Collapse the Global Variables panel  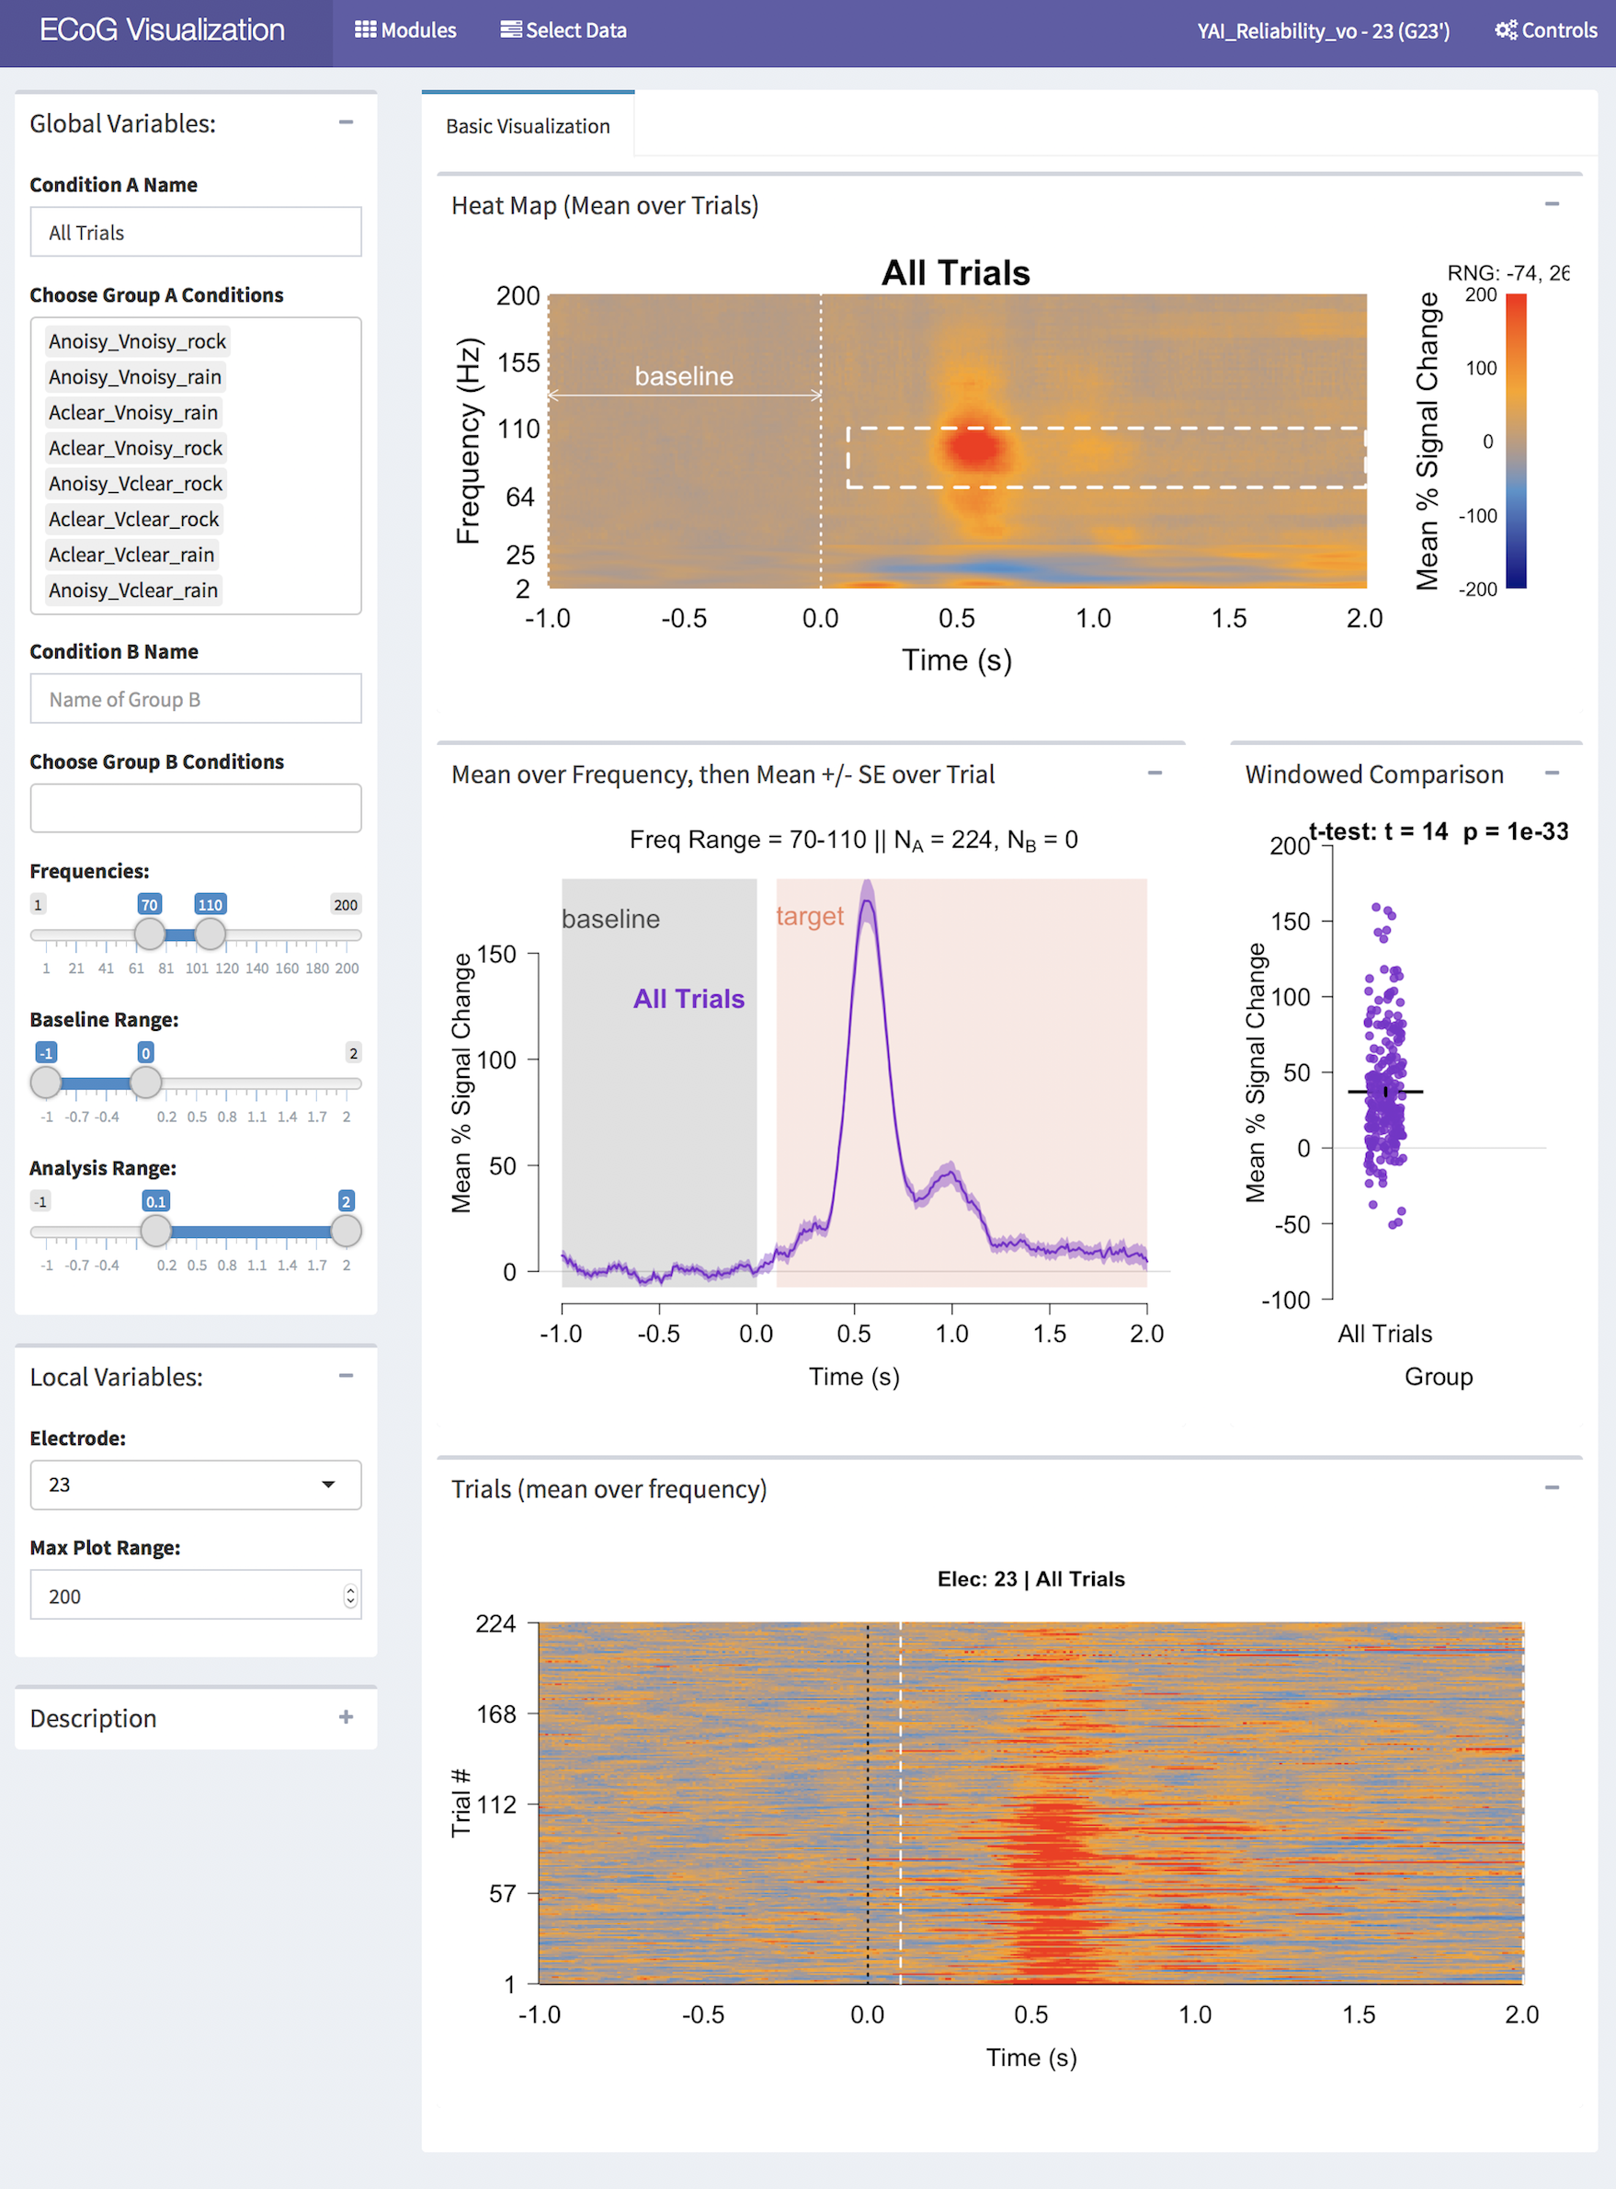click(346, 122)
